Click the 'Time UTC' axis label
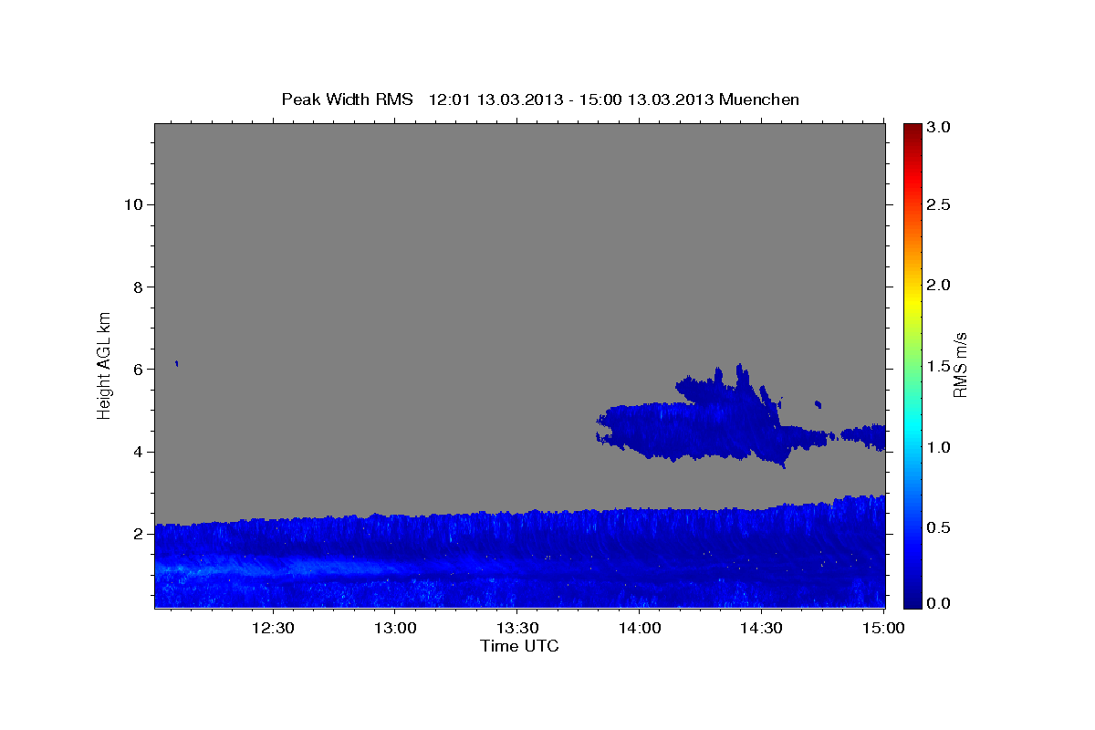The height and width of the screenshot is (730, 1095). pos(519,646)
